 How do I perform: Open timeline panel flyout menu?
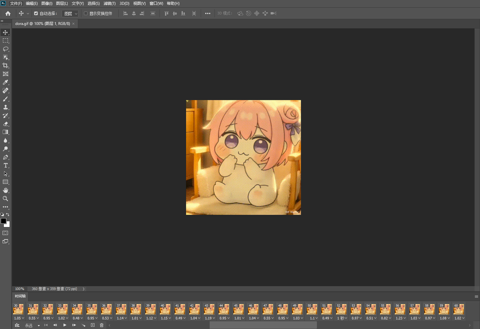pyautogui.click(x=476, y=296)
